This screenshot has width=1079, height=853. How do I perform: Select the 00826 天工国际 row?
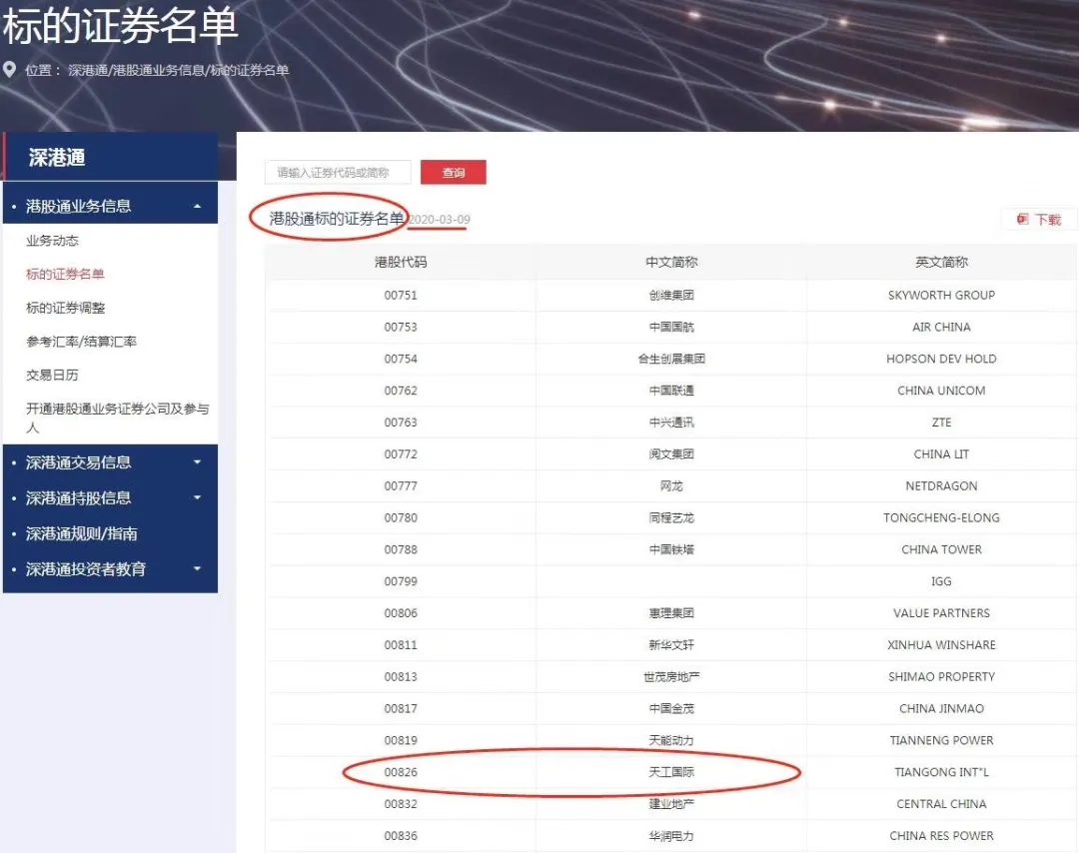(x=670, y=772)
